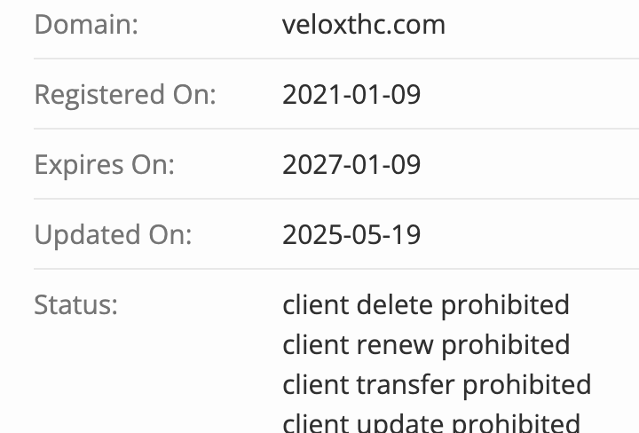
Task: Select the updated date 2025-05-19
Action: click(351, 234)
